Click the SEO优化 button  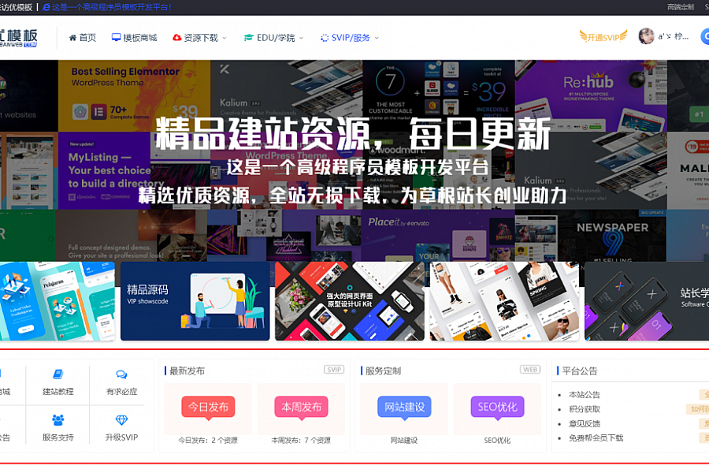pos(497,407)
